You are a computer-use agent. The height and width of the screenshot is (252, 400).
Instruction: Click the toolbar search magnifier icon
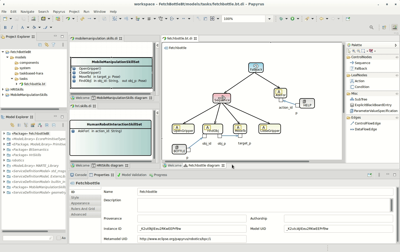coord(371,28)
